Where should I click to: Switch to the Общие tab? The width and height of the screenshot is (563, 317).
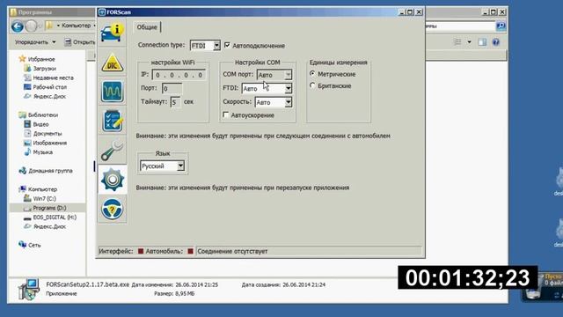point(147,27)
